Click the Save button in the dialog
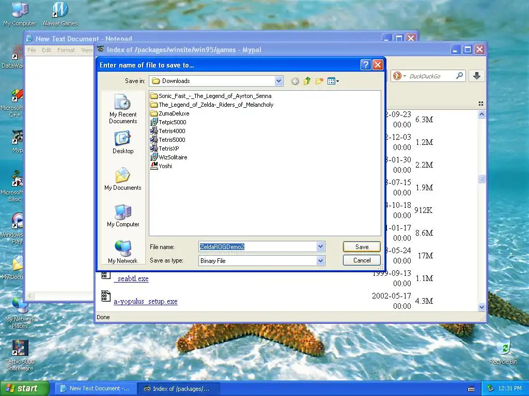Image resolution: width=529 pixels, height=396 pixels. [362, 247]
